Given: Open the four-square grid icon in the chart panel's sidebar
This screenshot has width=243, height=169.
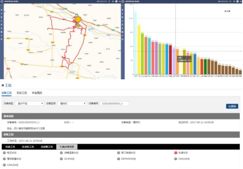Looking at the screenshot, I should click(123, 39).
